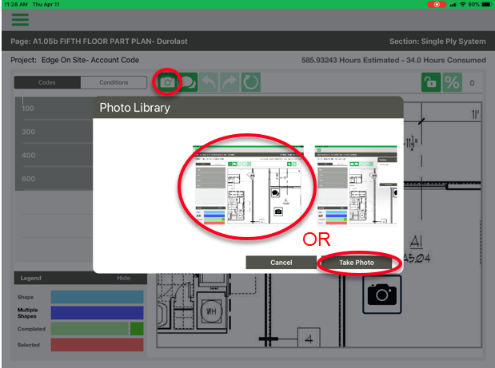Viewport: 495px width, 368px height.
Task: Select the first circled photo thumbnail
Action: pyautogui.click(x=248, y=185)
